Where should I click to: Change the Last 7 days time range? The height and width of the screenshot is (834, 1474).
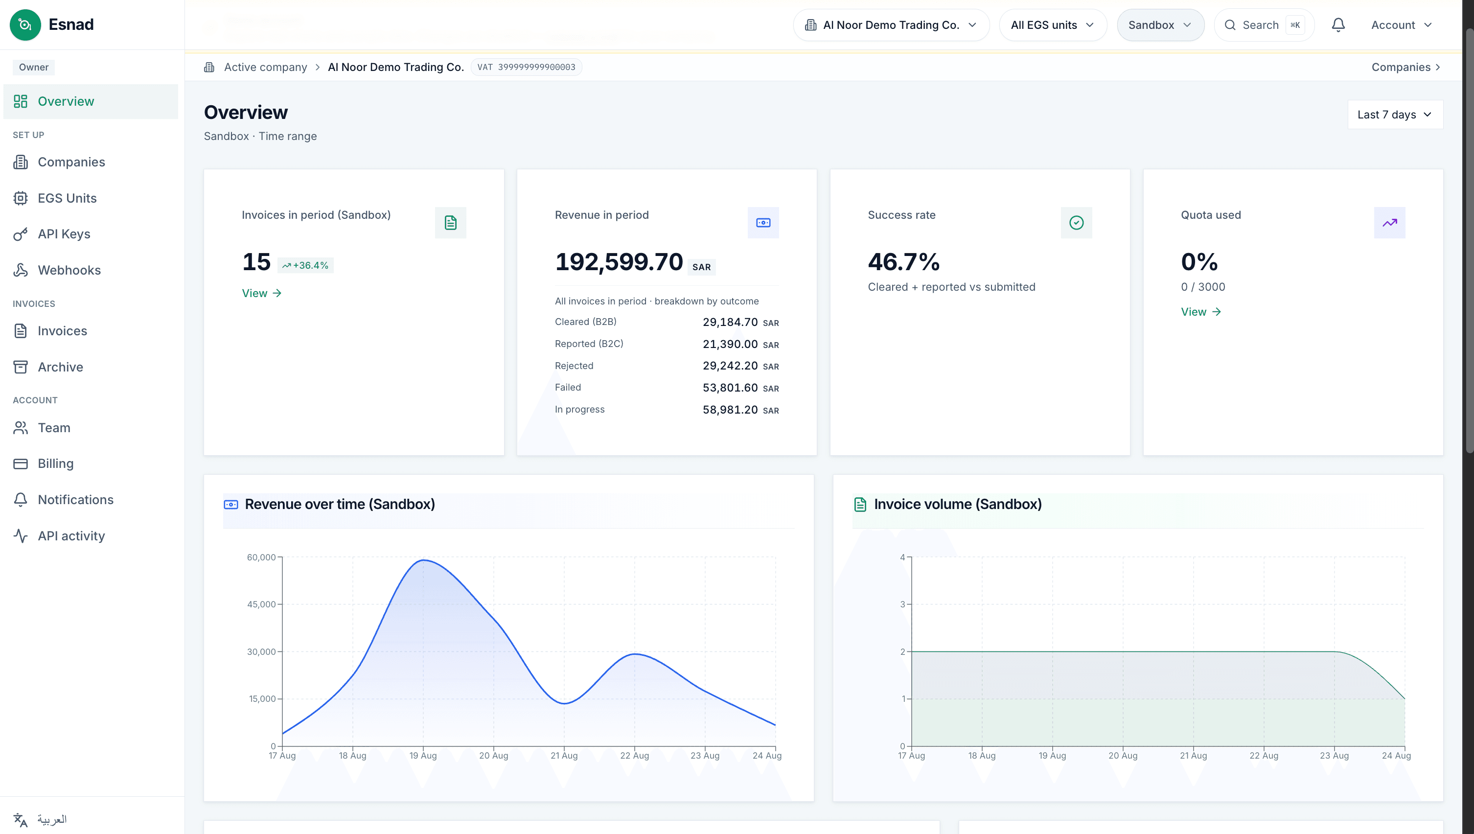pyautogui.click(x=1395, y=115)
